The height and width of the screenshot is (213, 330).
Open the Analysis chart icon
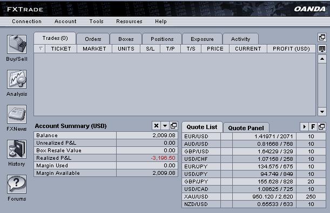[17, 79]
